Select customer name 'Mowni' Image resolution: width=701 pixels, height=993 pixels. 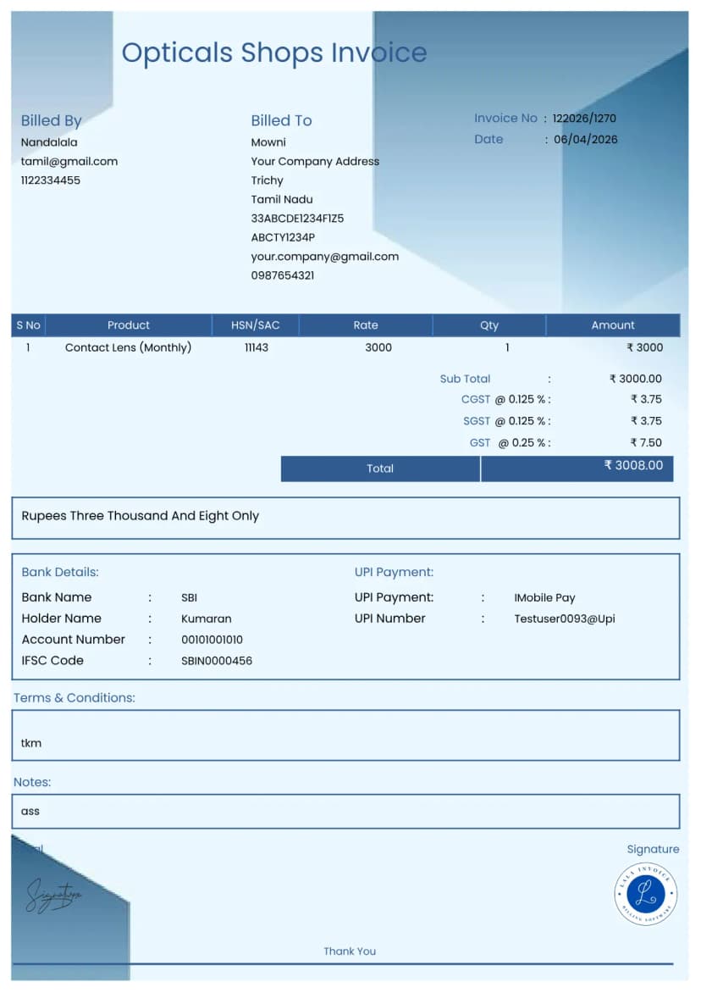(x=268, y=142)
